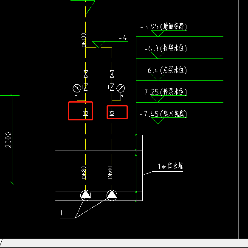Viewport: 248px width, 248px height.
Task: Click the -7.25 pump stop triangle marker
Action: (158, 99)
